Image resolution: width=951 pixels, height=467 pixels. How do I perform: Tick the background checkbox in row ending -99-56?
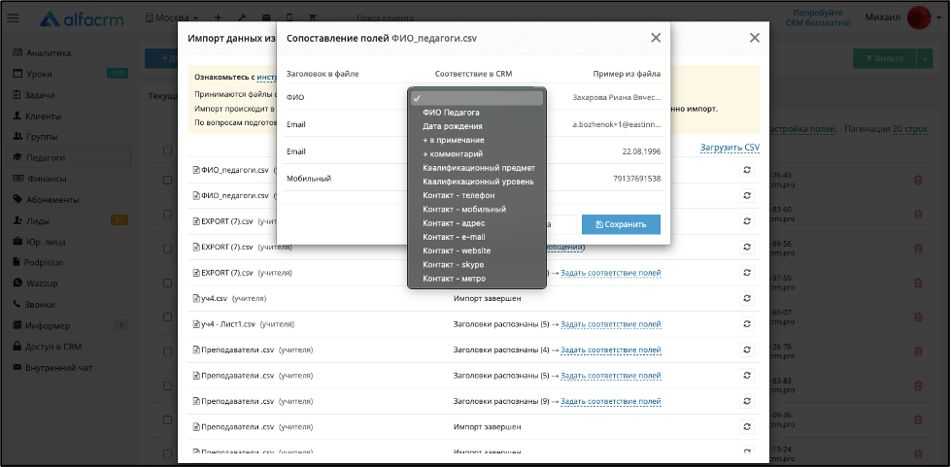[167, 249]
